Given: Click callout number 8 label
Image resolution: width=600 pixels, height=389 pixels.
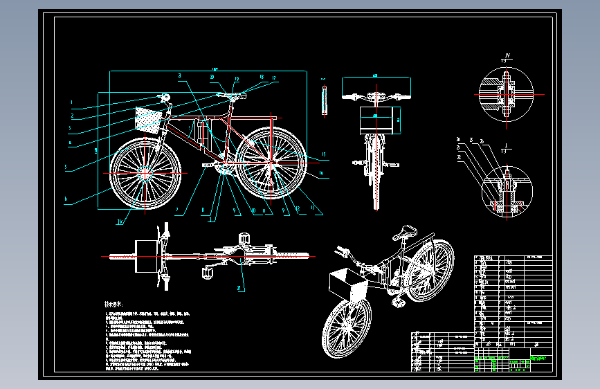Looking at the screenshot, I should point(203,210).
